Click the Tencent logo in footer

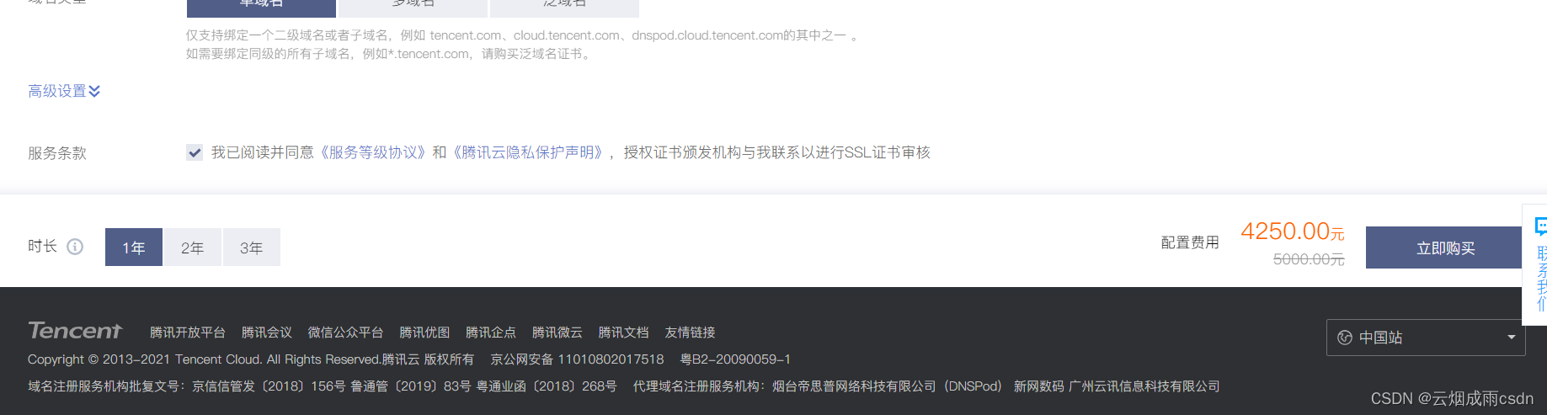(x=75, y=330)
